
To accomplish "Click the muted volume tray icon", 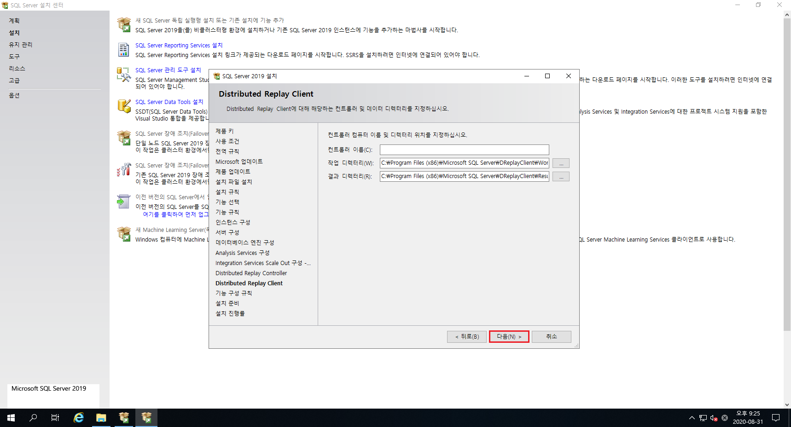I will [x=714, y=418].
